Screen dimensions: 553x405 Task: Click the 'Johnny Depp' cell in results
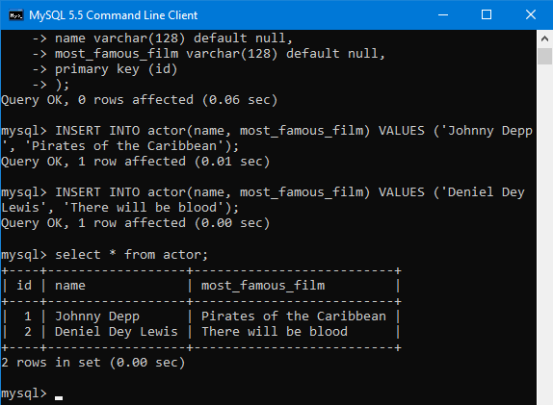click(97, 316)
